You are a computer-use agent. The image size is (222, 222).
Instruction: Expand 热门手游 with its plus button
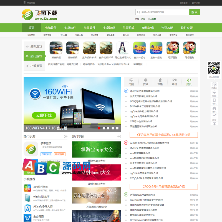(x=65, y=137)
